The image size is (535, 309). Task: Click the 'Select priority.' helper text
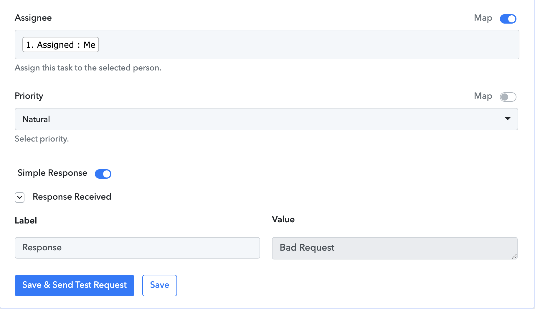pos(42,139)
